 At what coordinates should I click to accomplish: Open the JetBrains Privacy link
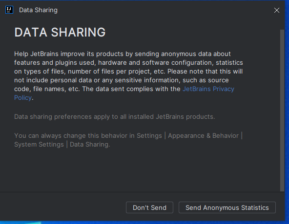pyautogui.click(x=208, y=89)
